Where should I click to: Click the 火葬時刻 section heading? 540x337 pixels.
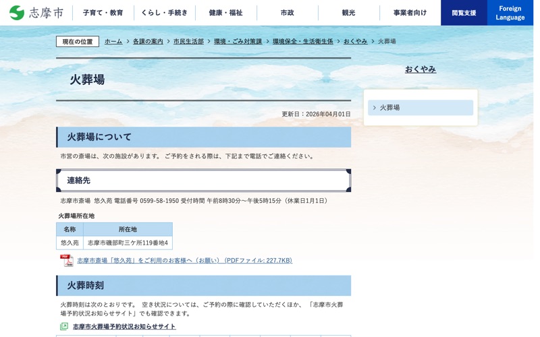[204, 285]
